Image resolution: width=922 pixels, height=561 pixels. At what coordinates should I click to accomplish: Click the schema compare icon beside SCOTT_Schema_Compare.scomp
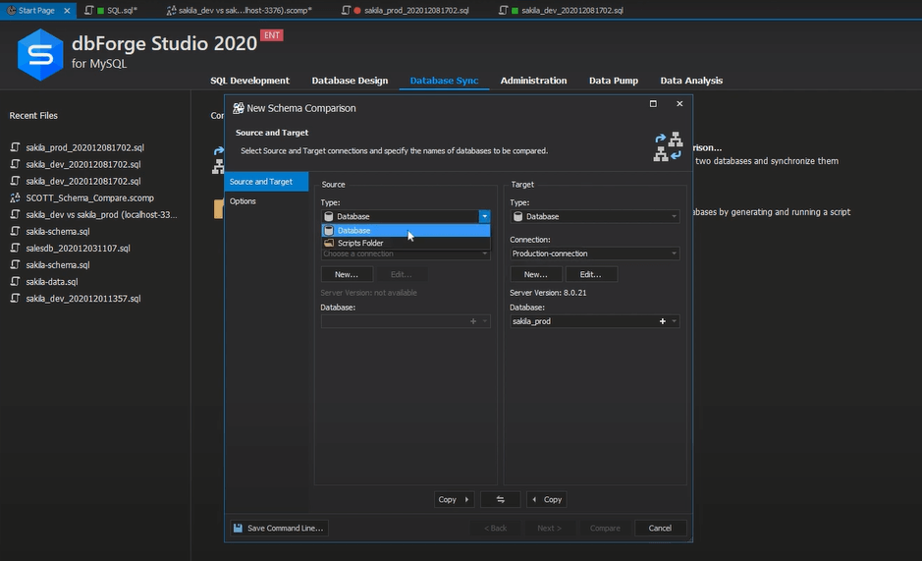[x=15, y=197]
